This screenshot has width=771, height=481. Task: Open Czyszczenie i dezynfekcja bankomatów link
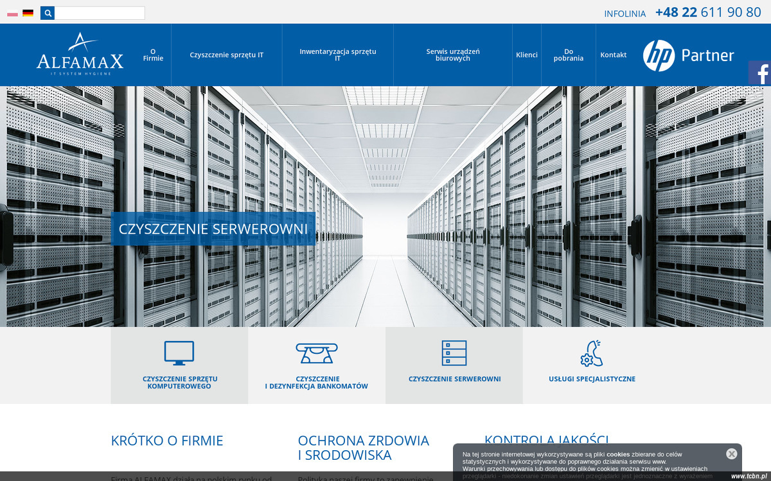tap(317, 383)
